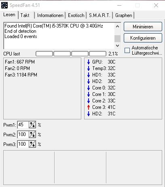The image size is (165, 187).
Task: Click the down arrow beside Core 2
Action: [89, 101]
